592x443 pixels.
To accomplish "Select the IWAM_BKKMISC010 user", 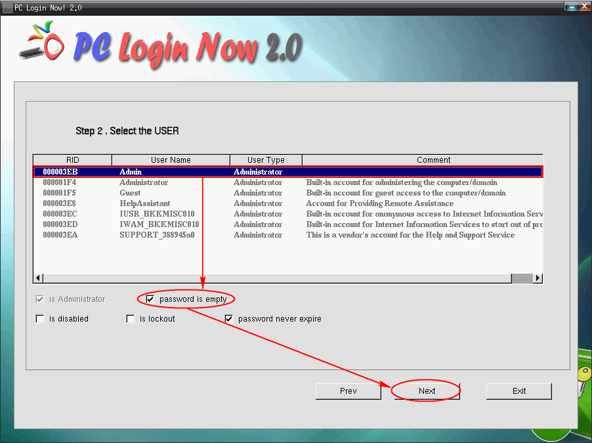I will click(288, 224).
